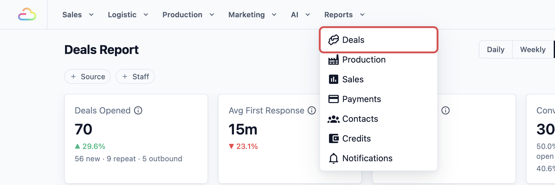Image resolution: width=555 pixels, height=185 pixels.
Task: Open the Sales top menu
Action: [78, 14]
